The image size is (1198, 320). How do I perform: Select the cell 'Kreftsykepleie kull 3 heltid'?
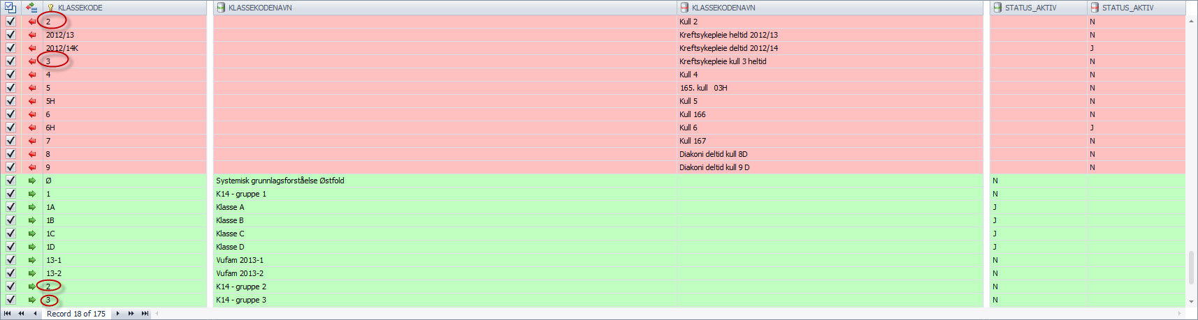(x=830, y=61)
